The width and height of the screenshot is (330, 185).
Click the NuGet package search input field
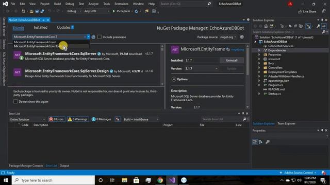click(x=49, y=37)
